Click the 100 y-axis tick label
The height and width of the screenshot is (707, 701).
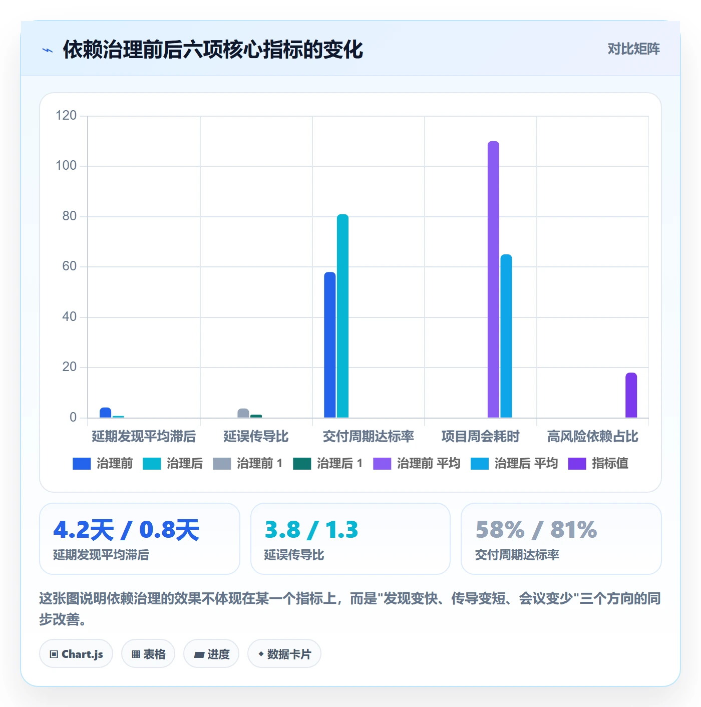tap(66, 166)
